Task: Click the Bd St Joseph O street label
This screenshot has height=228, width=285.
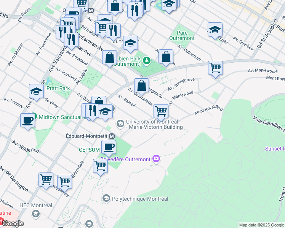Action: pos(267,34)
